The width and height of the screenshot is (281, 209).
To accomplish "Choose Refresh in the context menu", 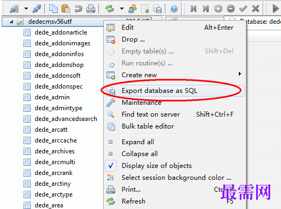I will click(175, 201).
